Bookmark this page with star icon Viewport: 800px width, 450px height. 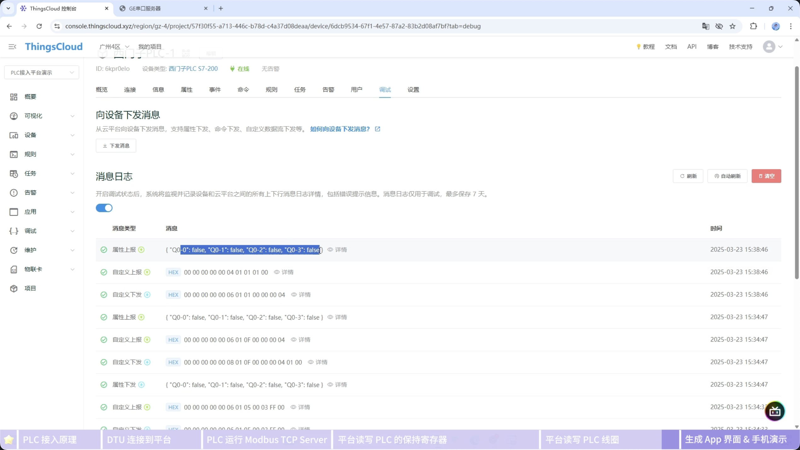pos(733,26)
